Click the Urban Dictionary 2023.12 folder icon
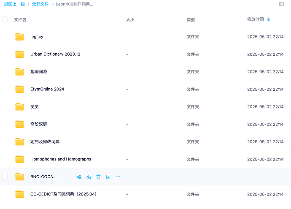291x209 pixels. (19, 54)
